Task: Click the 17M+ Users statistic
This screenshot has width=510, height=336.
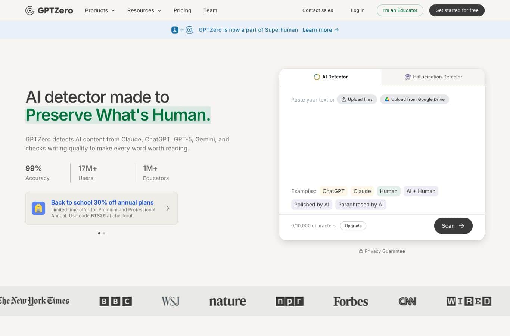Action: tap(88, 173)
